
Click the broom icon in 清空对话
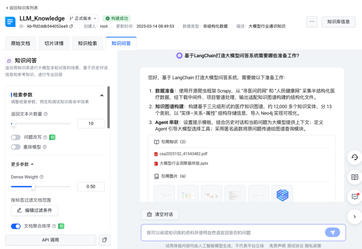[x=149, y=215]
